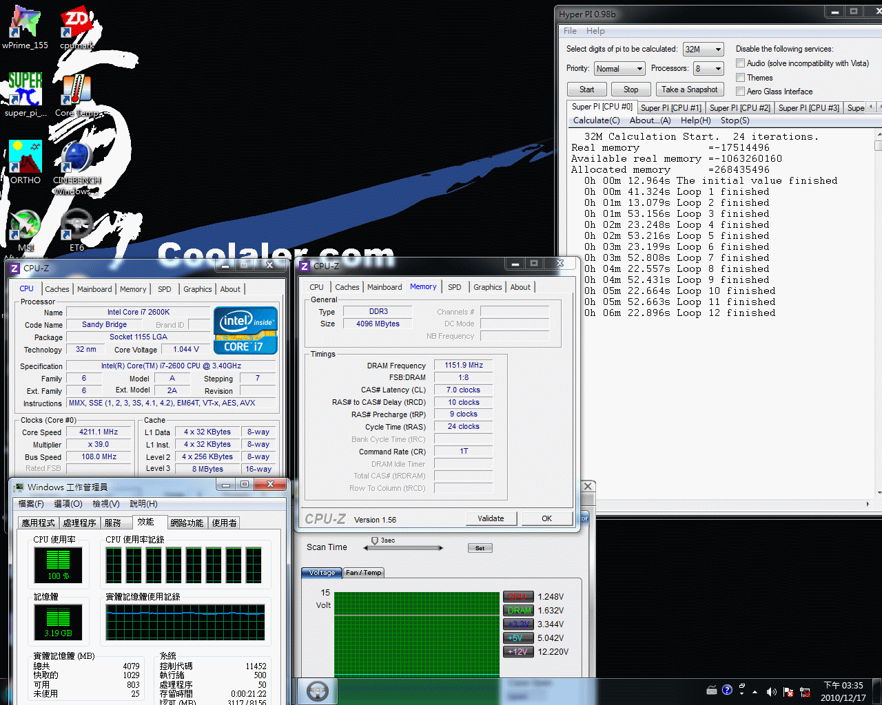
Task: Open the ET6 desktop shortcut
Action: [76, 231]
